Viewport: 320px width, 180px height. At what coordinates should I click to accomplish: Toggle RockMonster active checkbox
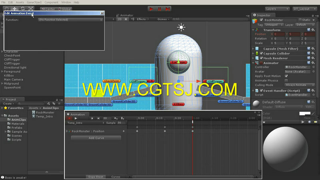[x=261, y=20]
